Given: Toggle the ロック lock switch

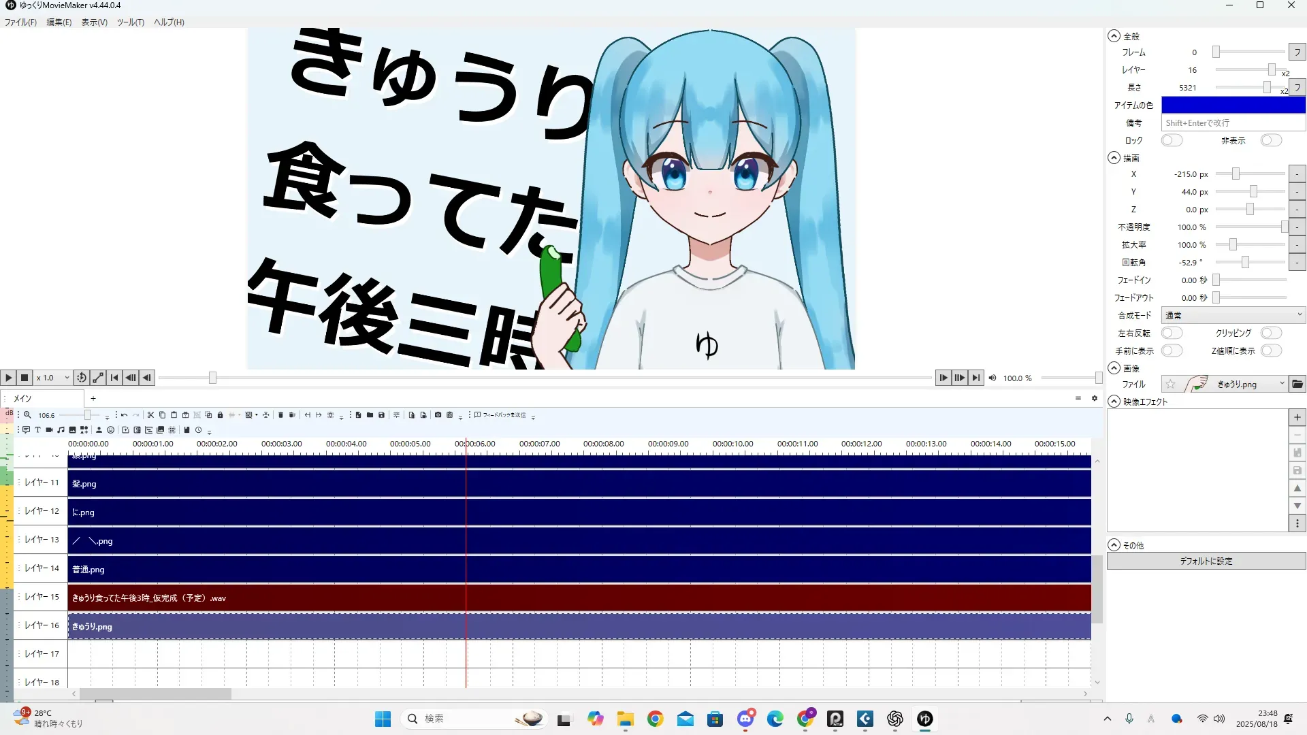Looking at the screenshot, I should (1172, 140).
